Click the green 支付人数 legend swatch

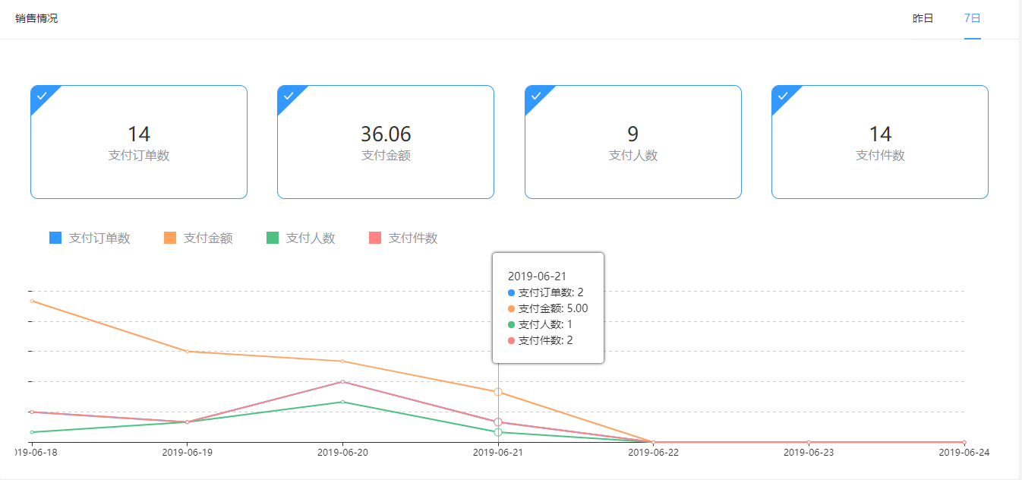pos(273,238)
